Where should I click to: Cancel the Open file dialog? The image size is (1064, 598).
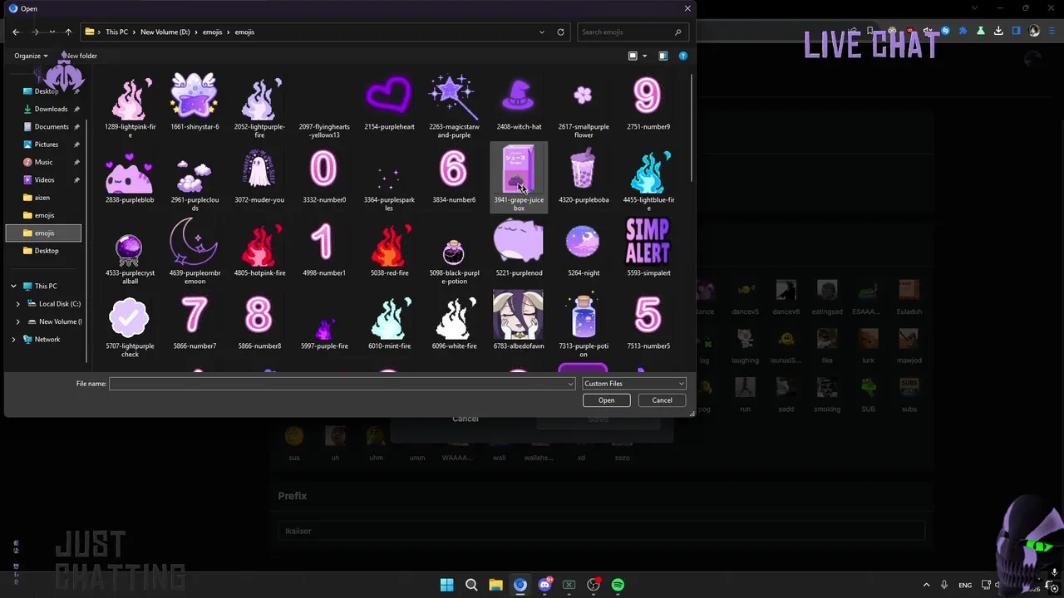pos(662,400)
